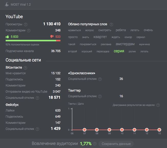The image size is (167, 148).
Task: Open help icon beside Облако популярных слов
Action: 111,24
